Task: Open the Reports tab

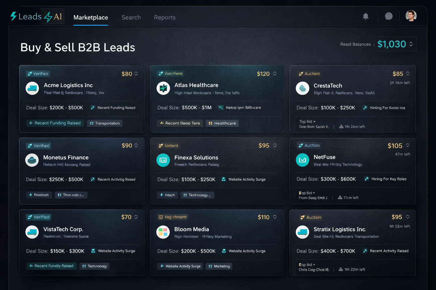Action: click(x=165, y=18)
